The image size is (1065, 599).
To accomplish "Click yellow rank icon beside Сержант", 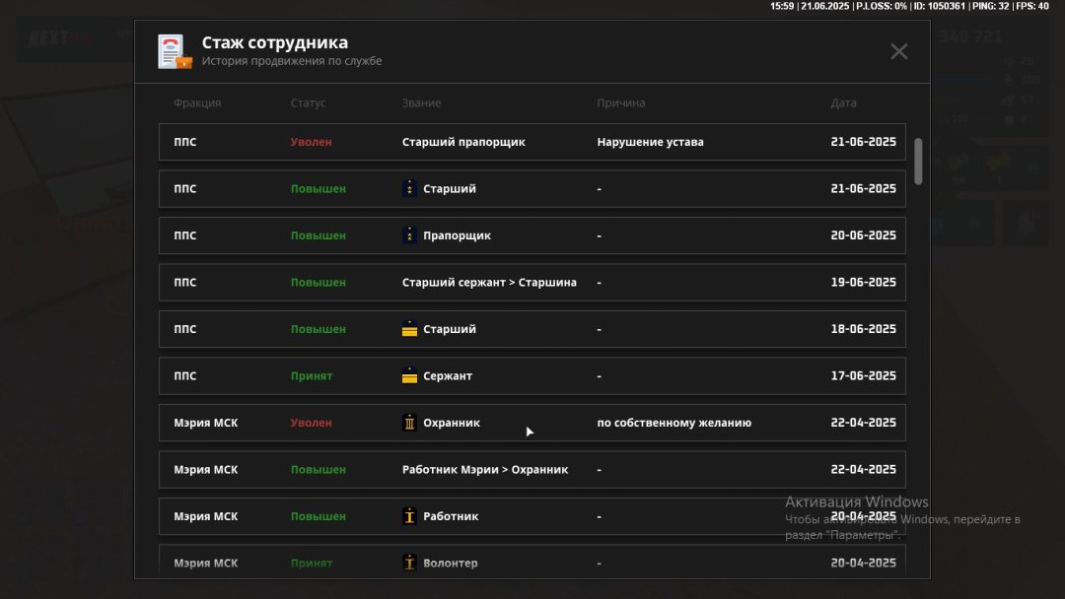I will pos(410,375).
